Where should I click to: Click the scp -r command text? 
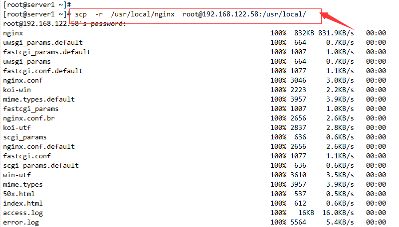point(89,14)
